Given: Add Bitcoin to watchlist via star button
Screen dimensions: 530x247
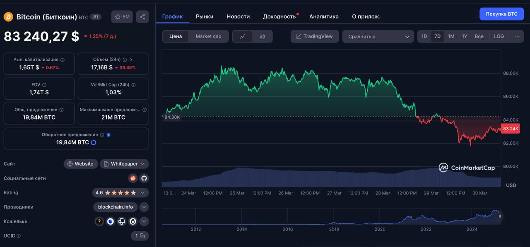Looking at the screenshot, I should [x=122, y=17].
